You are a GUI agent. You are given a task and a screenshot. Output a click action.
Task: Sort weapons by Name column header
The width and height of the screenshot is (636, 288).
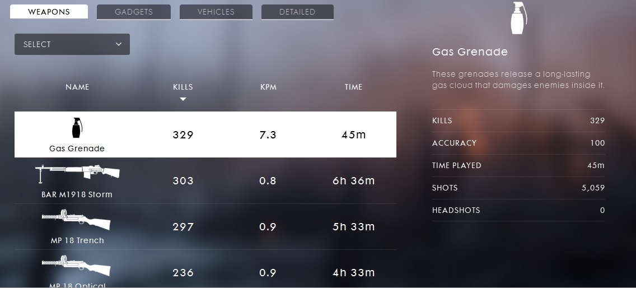pyautogui.click(x=77, y=87)
